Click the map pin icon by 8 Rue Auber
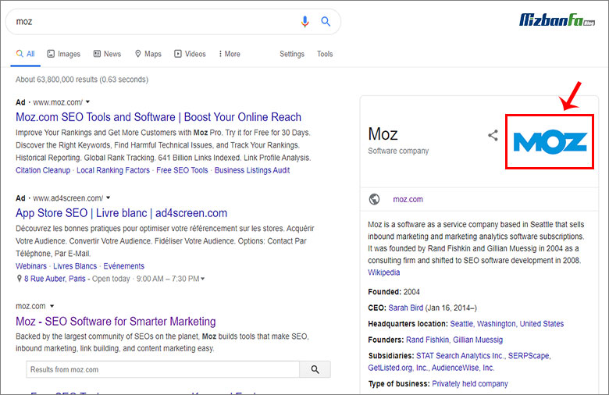Image resolution: width=609 pixels, height=395 pixels. [x=19, y=279]
